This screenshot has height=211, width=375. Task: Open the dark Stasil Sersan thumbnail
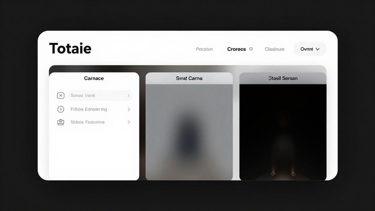click(x=283, y=132)
